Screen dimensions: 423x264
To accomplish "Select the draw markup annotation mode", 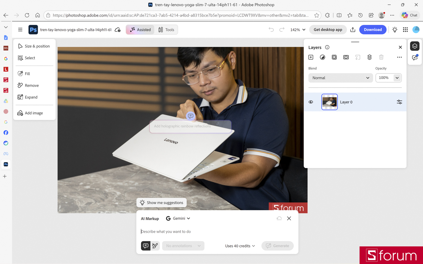I will [x=155, y=246].
